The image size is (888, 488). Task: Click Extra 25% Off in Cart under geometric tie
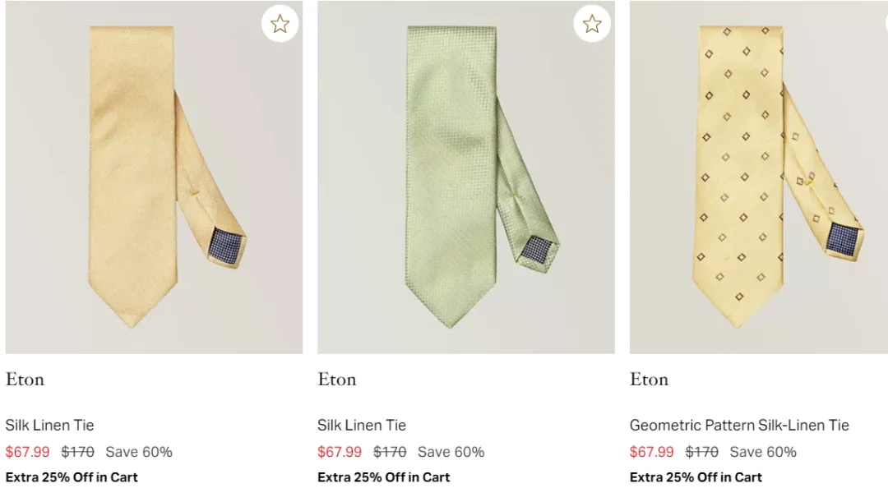coord(696,477)
